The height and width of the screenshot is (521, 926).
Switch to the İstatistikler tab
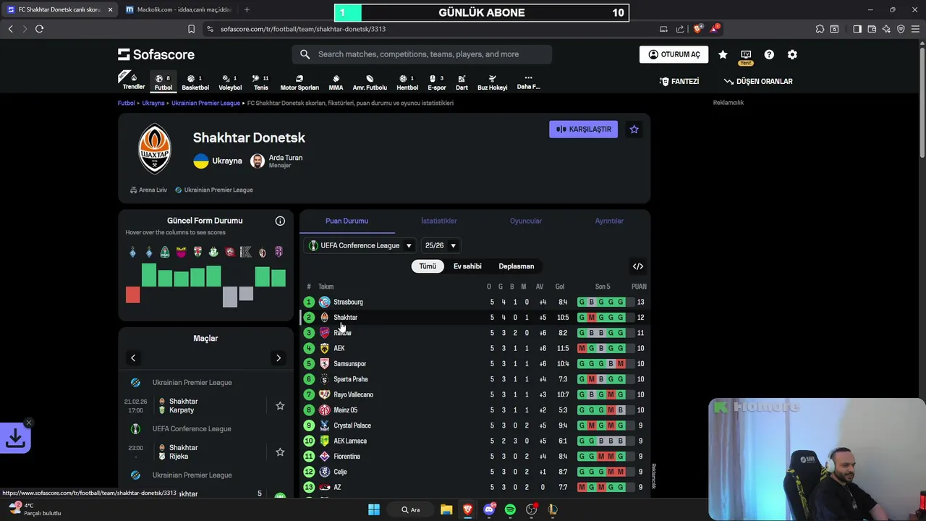439,221
